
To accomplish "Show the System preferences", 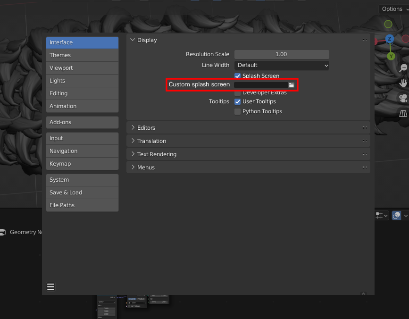I will point(82,180).
